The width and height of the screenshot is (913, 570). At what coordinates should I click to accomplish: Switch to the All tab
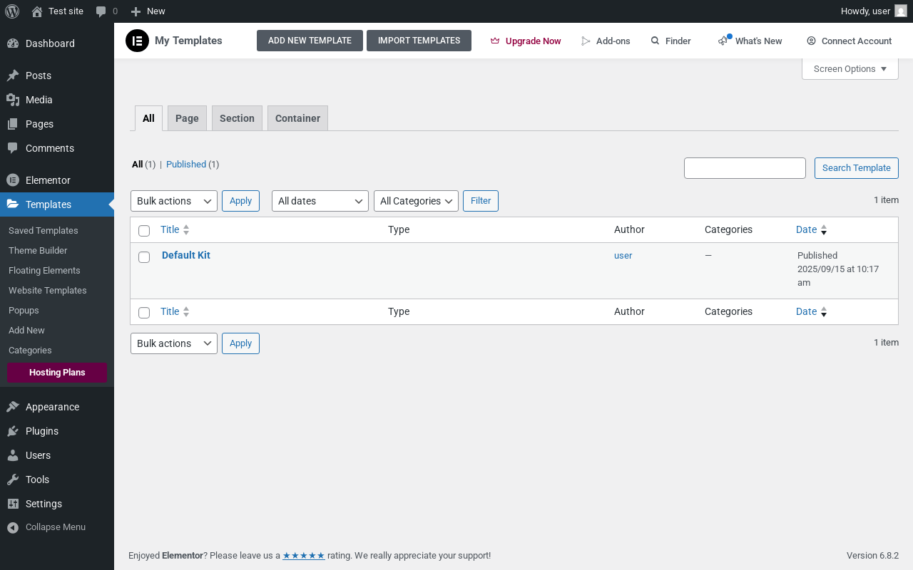[148, 118]
